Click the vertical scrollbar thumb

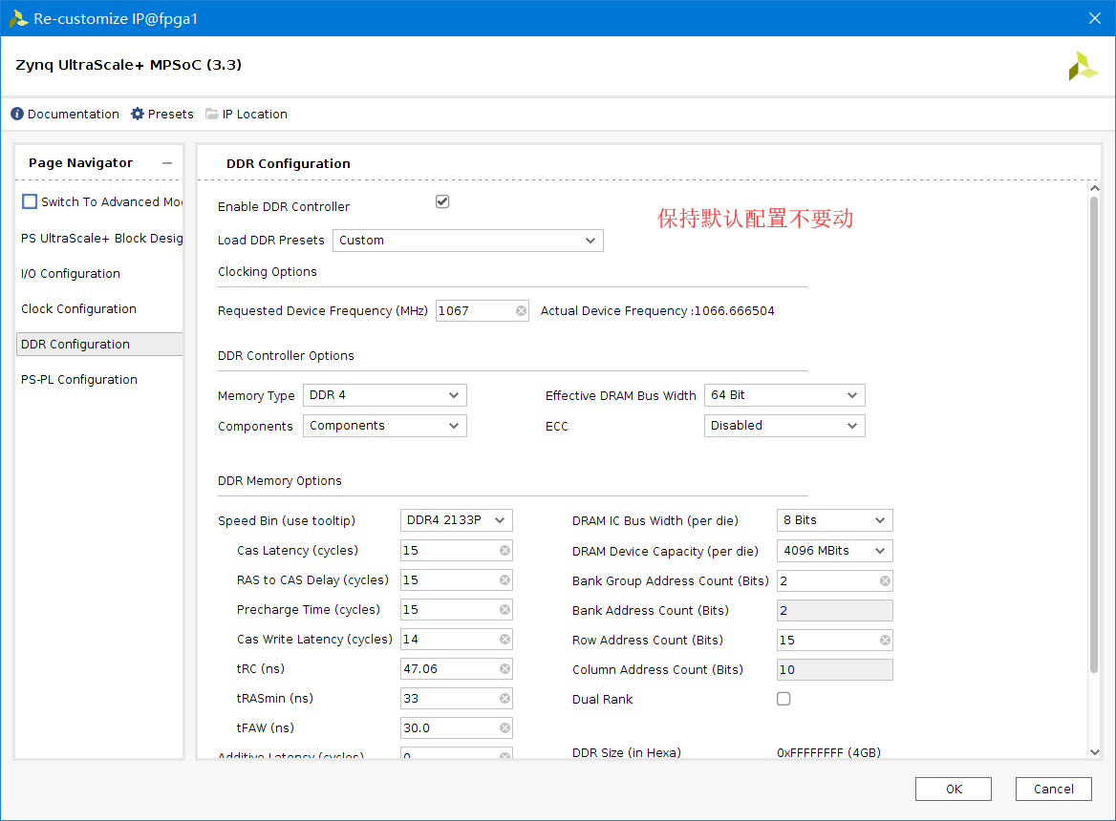[x=1095, y=433]
